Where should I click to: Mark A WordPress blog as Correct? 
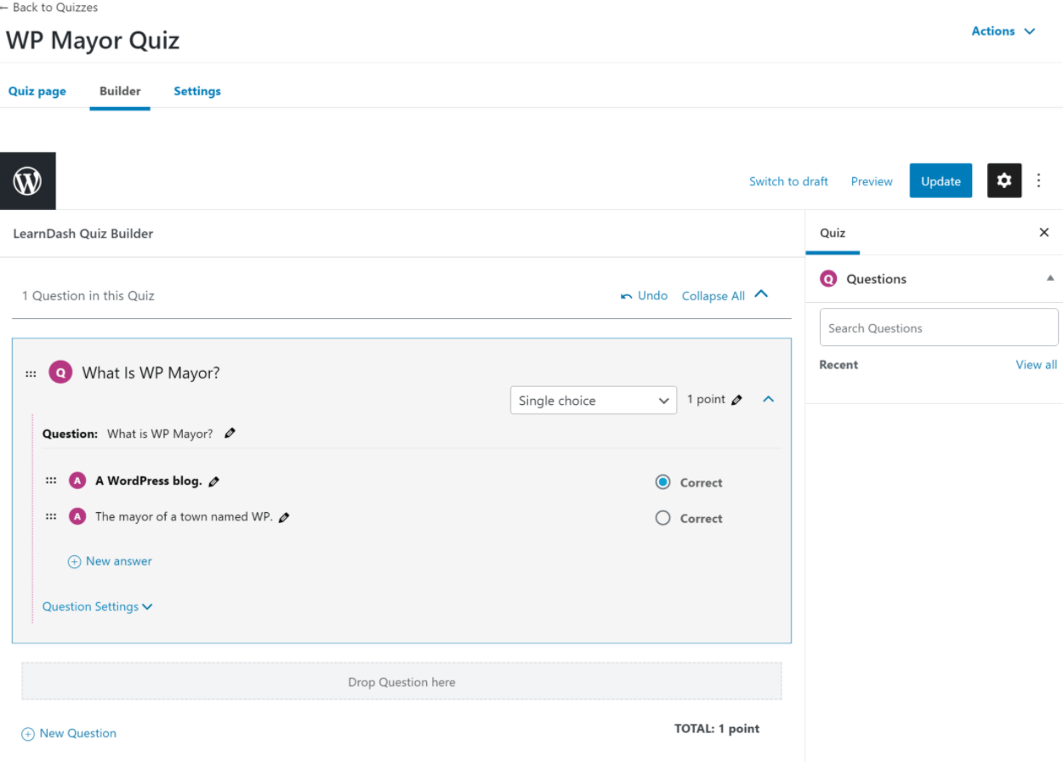tap(663, 482)
